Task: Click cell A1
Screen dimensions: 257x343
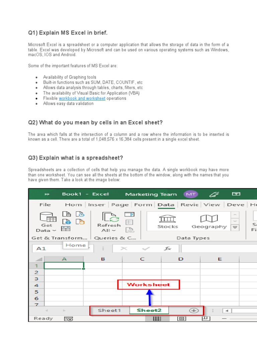Action: coord(64,266)
